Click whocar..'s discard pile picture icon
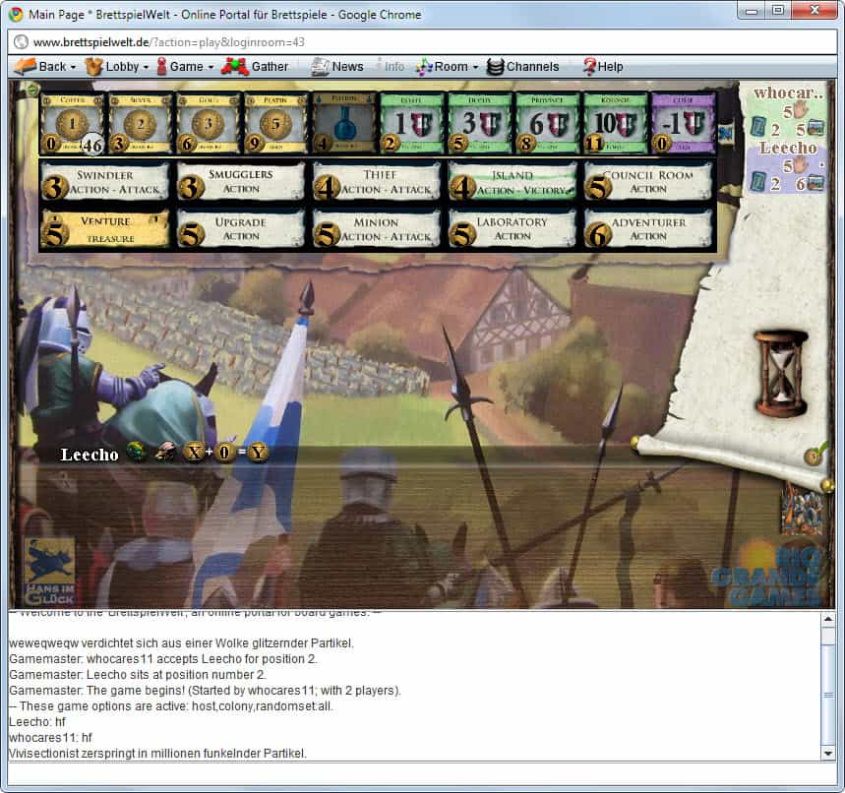This screenshot has width=845, height=793. click(815, 128)
